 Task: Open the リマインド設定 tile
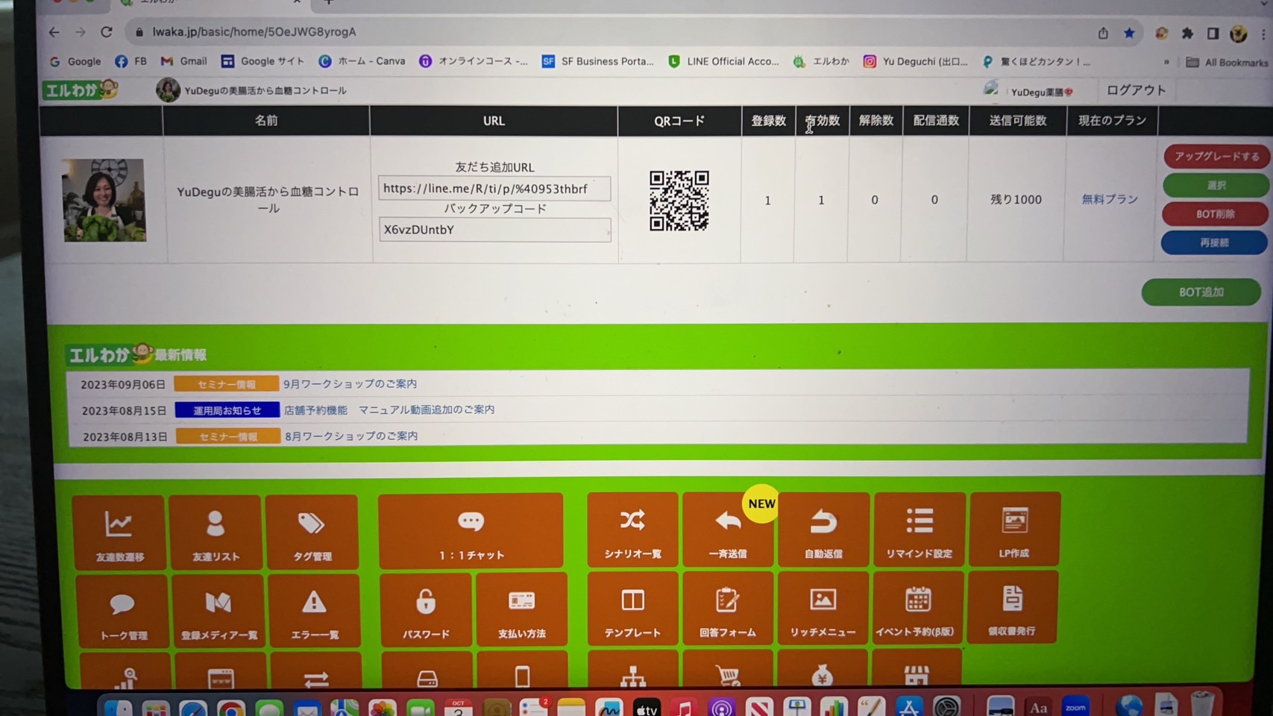pos(919,529)
